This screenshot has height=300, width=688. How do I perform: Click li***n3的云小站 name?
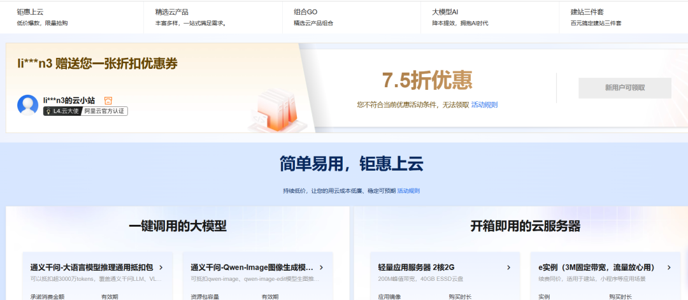click(69, 101)
